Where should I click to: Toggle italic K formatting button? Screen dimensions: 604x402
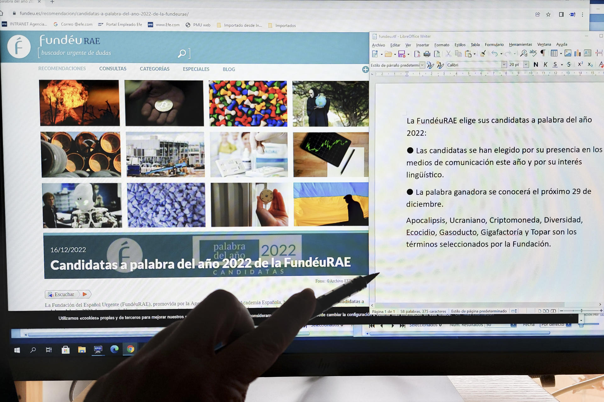[545, 65]
